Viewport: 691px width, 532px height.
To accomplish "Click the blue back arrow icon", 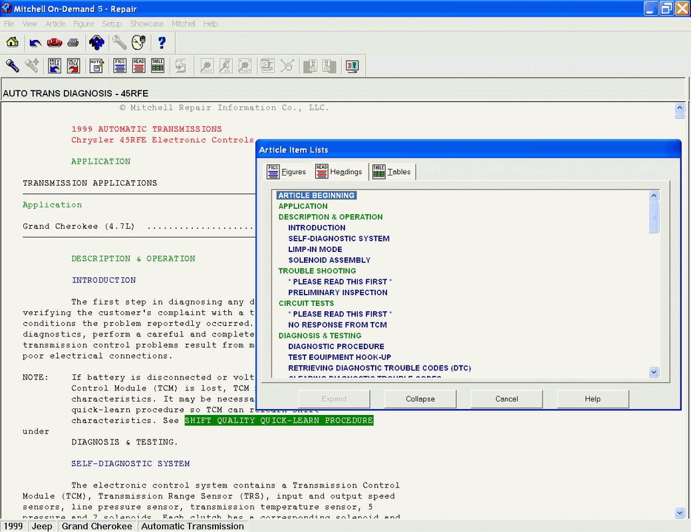I will pyautogui.click(x=35, y=43).
